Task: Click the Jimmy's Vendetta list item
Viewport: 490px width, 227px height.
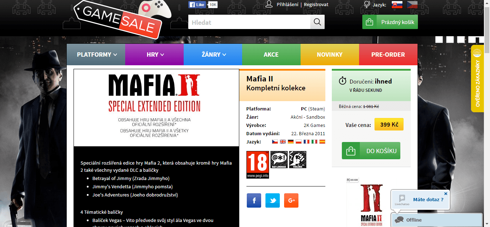Action: (x=132, y=186)
